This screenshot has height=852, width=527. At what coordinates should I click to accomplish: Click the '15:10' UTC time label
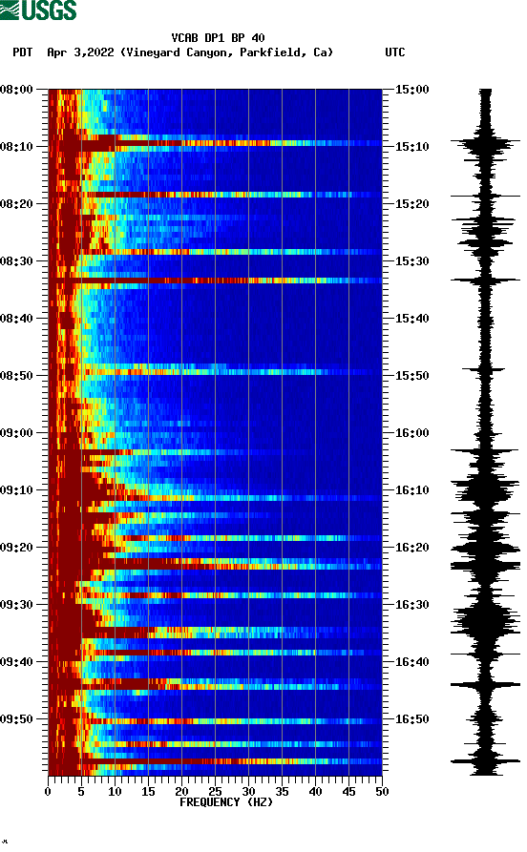tap(411, 147)
